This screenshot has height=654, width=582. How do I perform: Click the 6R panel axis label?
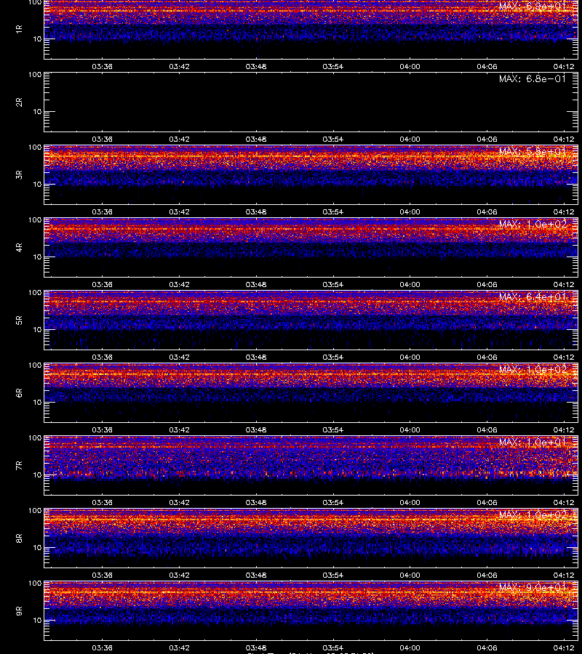[x=19, y=393]
